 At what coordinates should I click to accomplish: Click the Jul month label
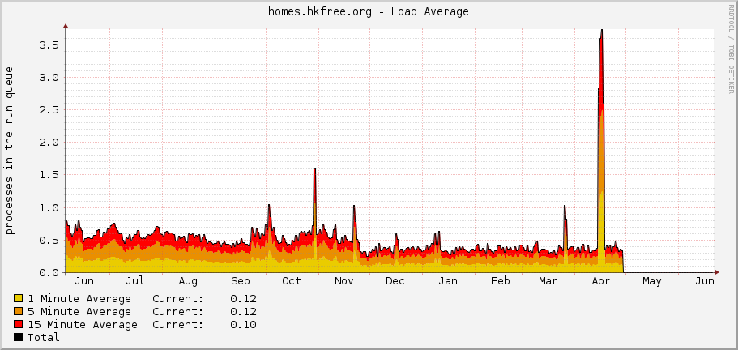(135, 281)
